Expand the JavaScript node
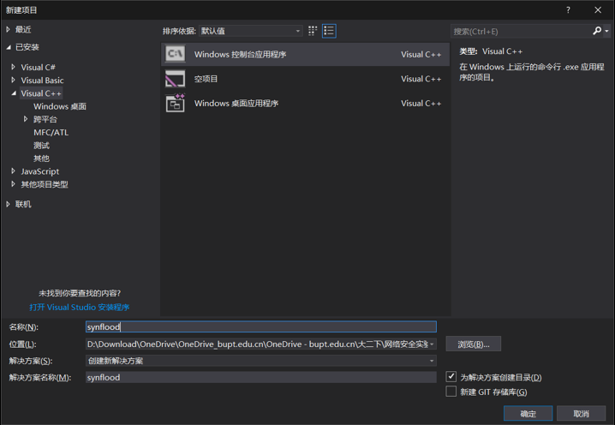The height and width of the screenshot is (425, 615). click(x=13, y=171)
